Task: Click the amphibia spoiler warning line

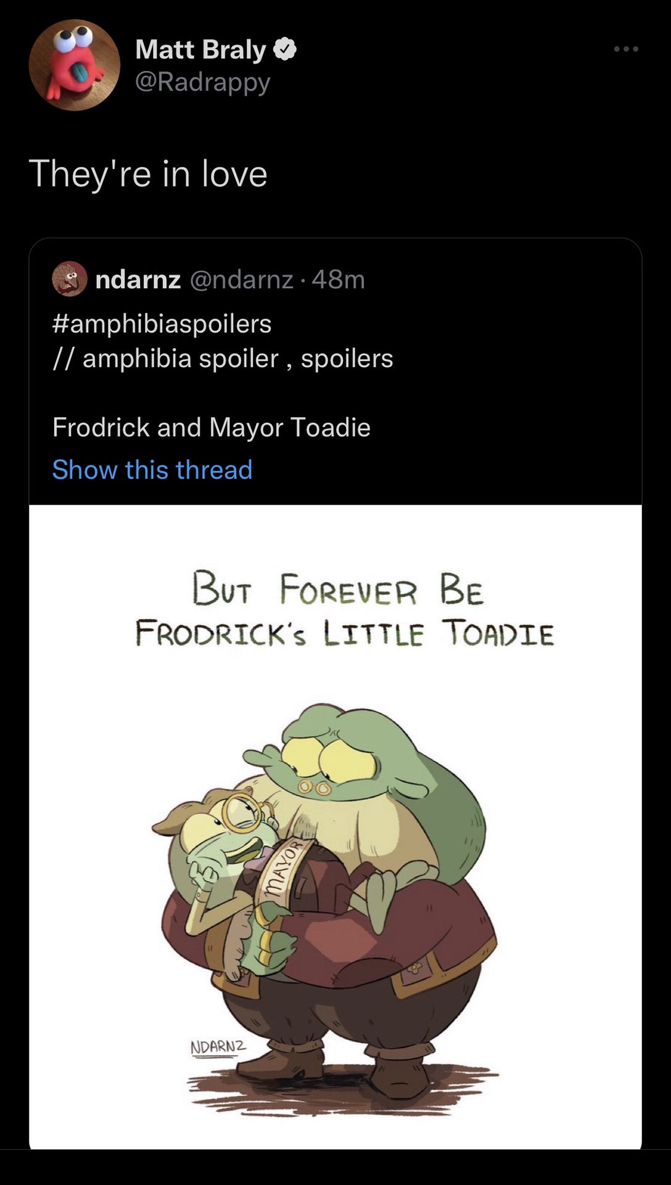Action: point(223,359)
